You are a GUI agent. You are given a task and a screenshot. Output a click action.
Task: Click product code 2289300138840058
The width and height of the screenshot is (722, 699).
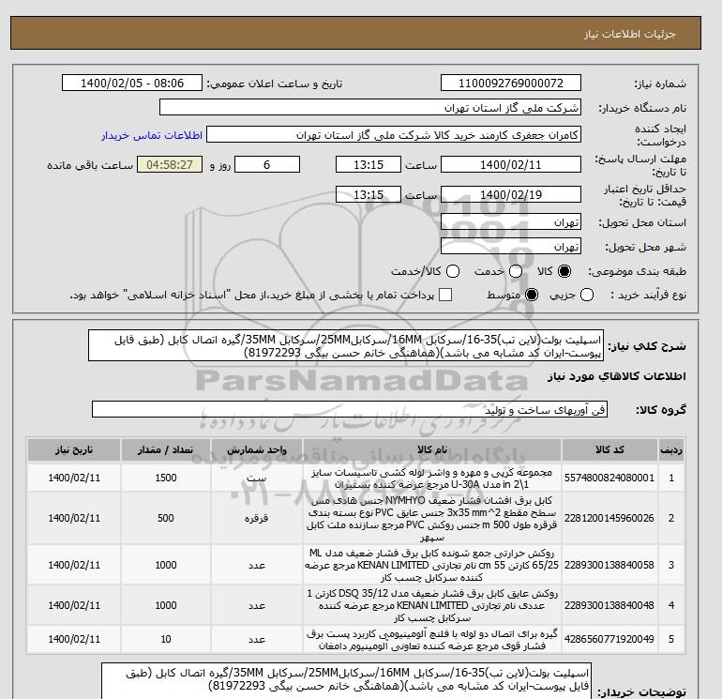point(609,565)
